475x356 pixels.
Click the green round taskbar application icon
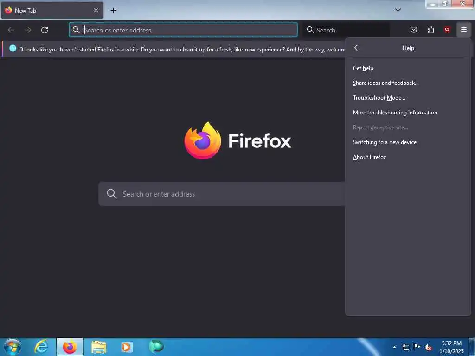pyautogui.click(x=156, y=346)
